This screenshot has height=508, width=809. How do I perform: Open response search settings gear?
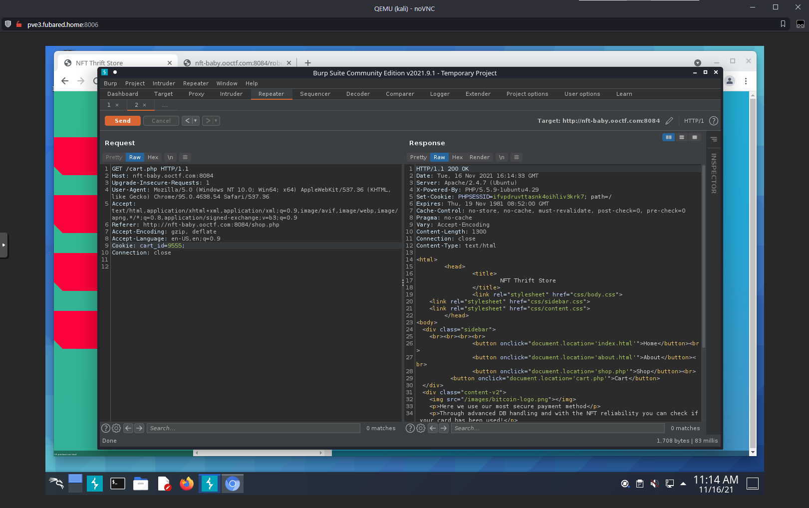pos(421,428)
